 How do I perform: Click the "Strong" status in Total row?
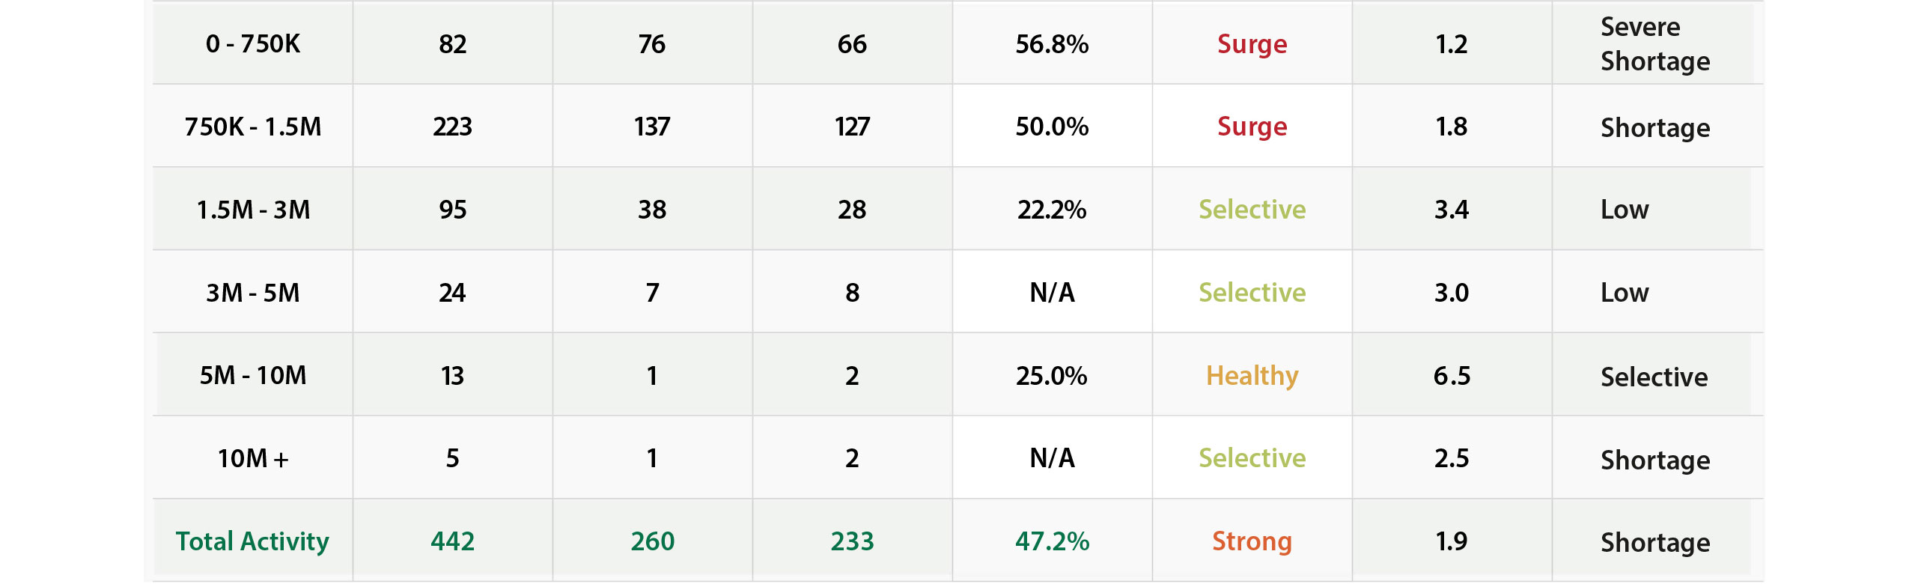click(1252, 541)
